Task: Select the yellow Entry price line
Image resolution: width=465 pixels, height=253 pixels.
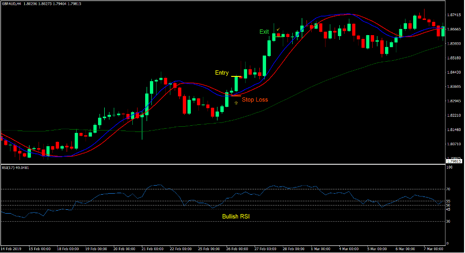Action: (x=237, y=76)
